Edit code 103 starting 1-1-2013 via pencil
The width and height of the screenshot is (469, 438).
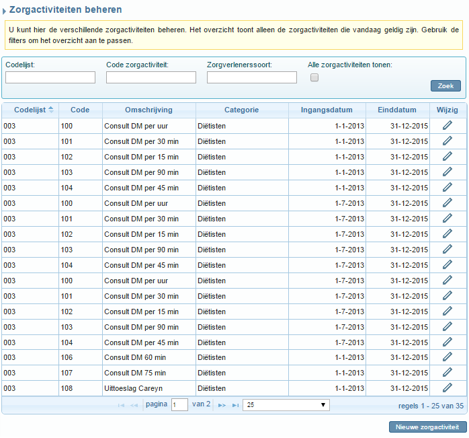[447, 172]
